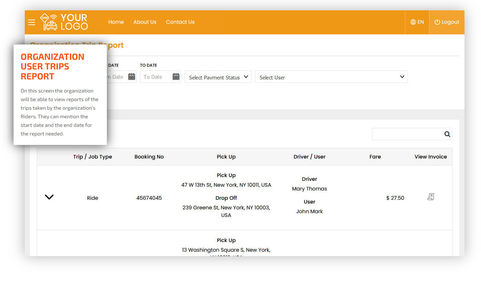Click the Pick Up column header
The image size is (481, 284).
tap(226, 157)
